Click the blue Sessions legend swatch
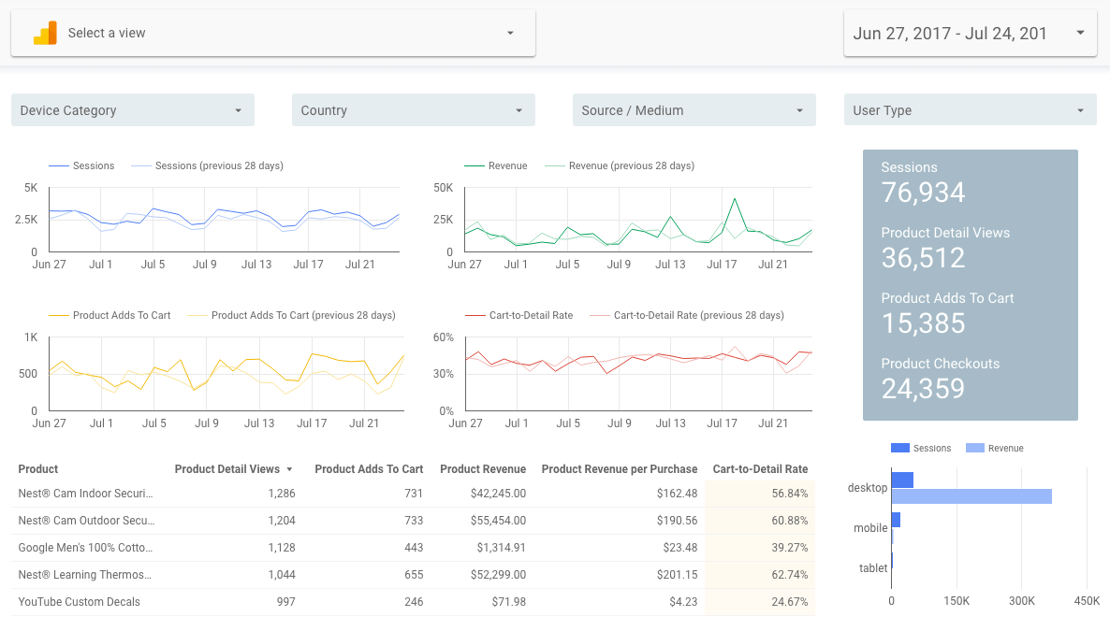This screenshot has height=631, width=1110. (x=899, y=448)
